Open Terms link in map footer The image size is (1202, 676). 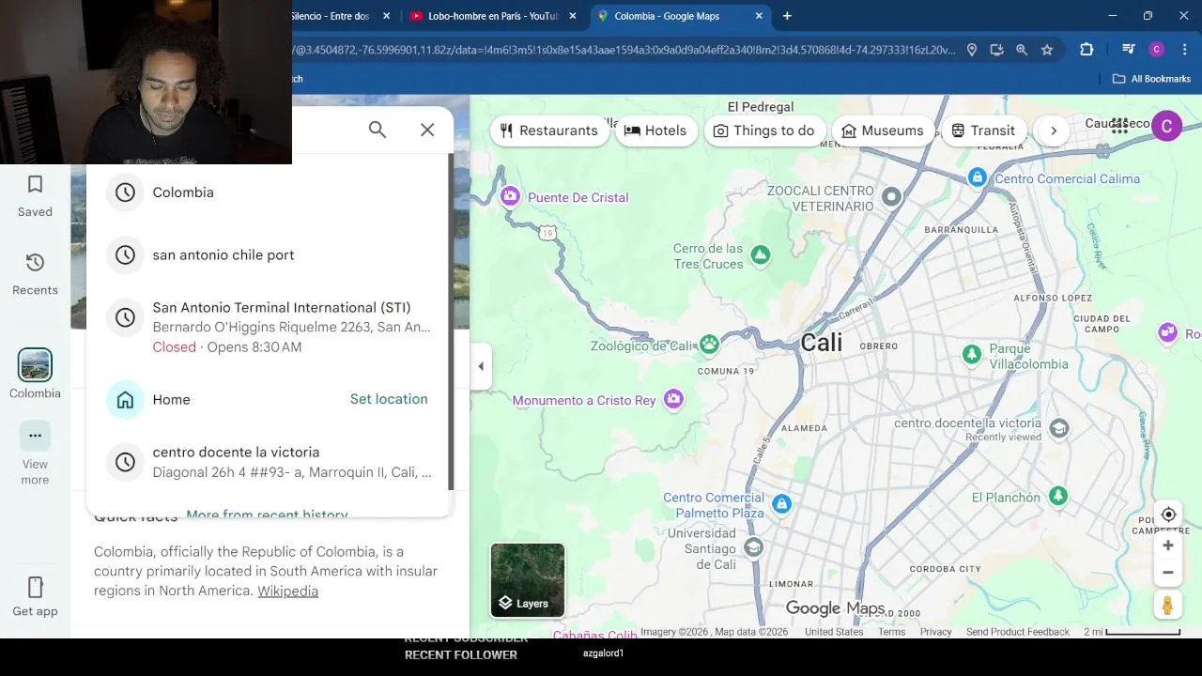(x=891, y=632)
